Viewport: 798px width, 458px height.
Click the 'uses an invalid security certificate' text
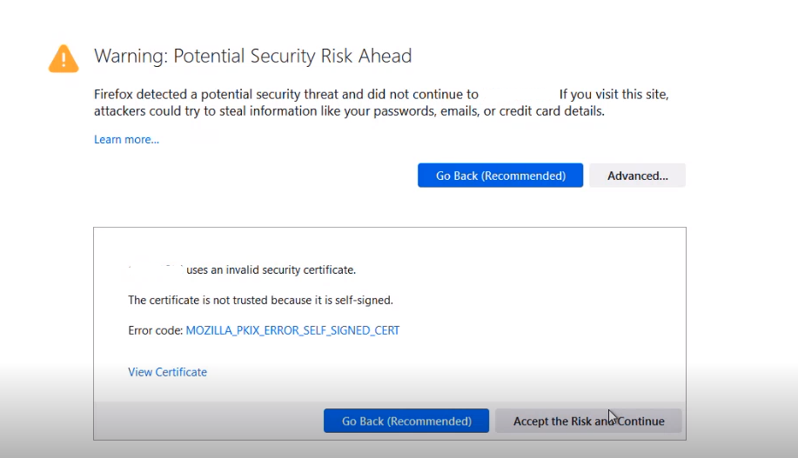tap(271, 270)
